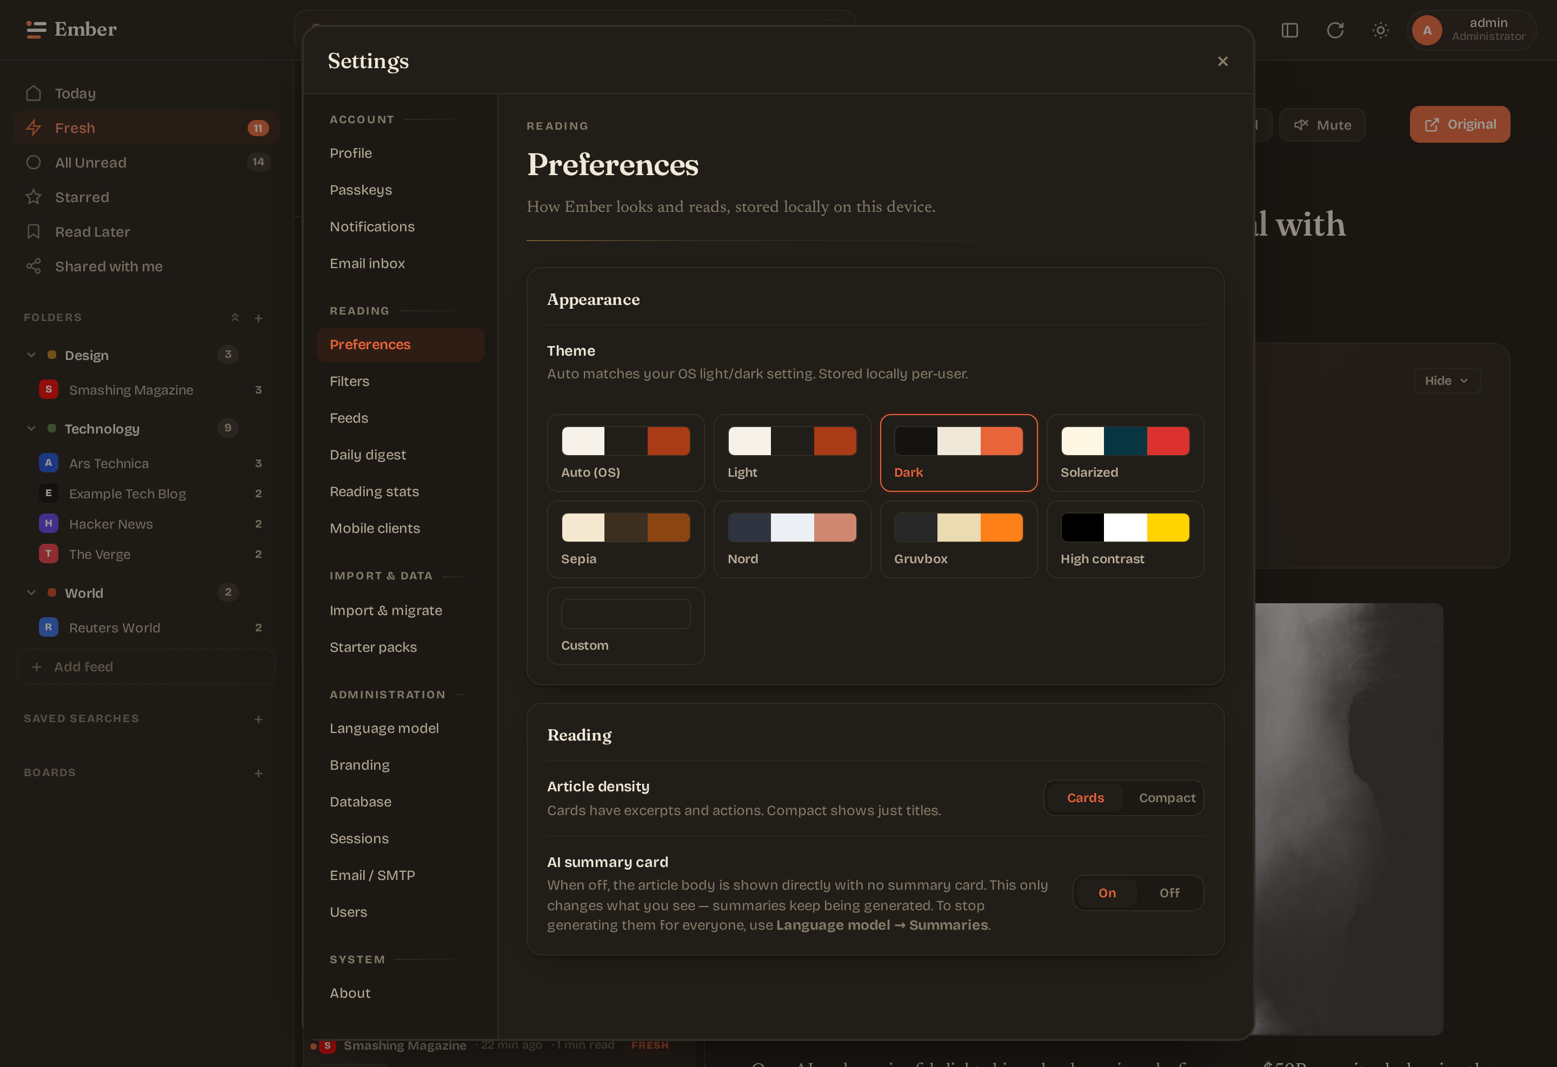Click the Original button
Image resolution: width=1557 pixels, height=1067 pixels.
[1460, 124]
